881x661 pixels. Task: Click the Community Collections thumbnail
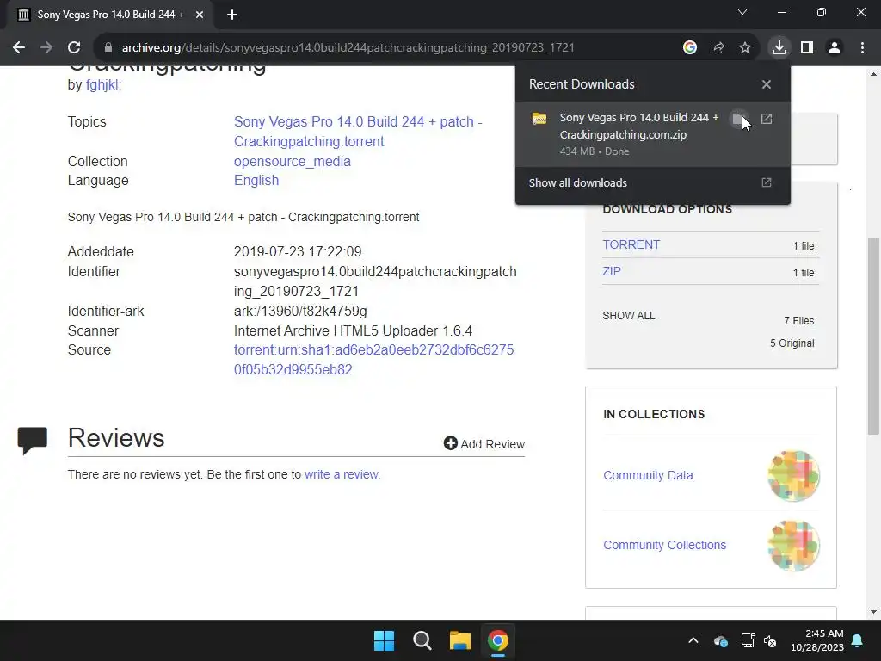point(793,546)
